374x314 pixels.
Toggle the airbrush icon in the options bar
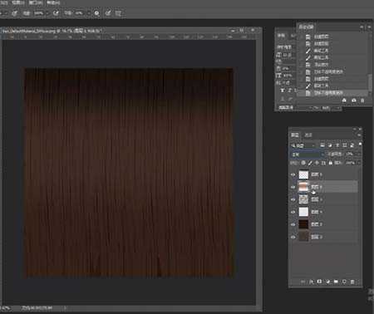(x=96, y=13)
